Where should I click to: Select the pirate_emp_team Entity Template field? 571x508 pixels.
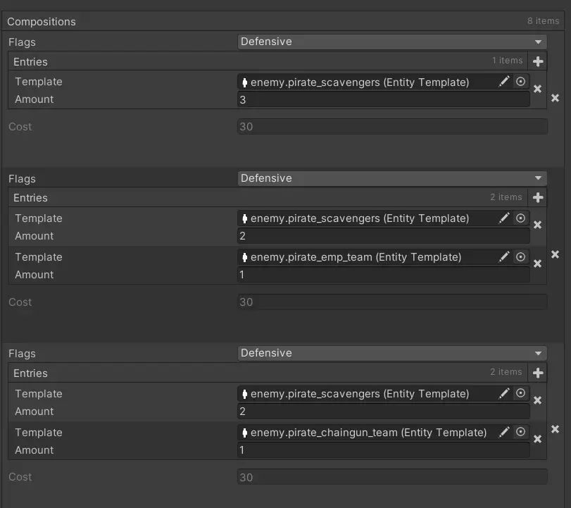coord(366,257)
